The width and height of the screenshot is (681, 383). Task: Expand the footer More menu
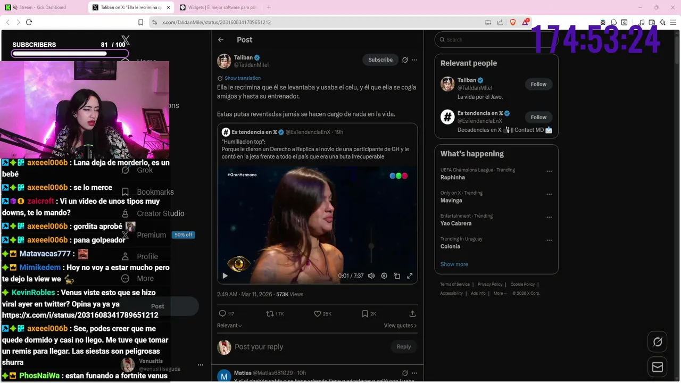pyautogui.click(x=500, y=294)
